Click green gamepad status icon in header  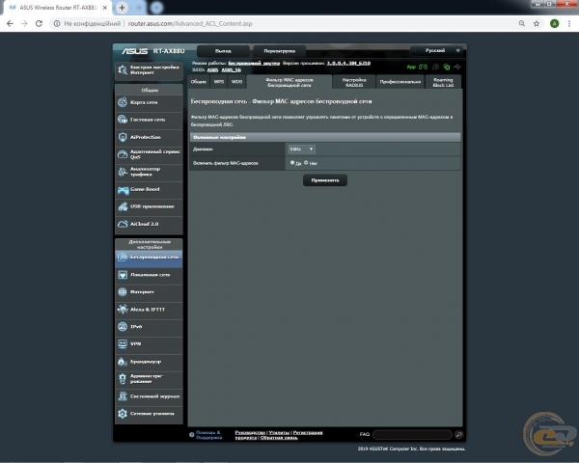[x=424, y=67]
